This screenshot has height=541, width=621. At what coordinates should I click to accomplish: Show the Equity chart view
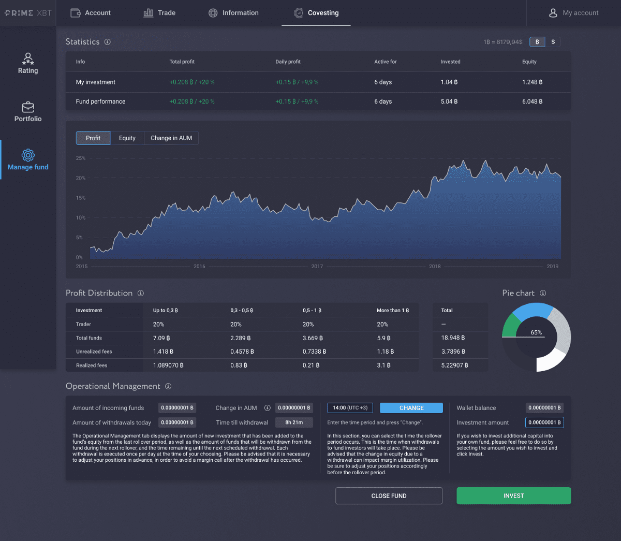(127, 138)
